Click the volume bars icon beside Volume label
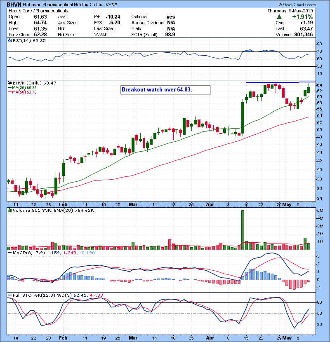This screenshot has height=342, width=330. [9, 210]
